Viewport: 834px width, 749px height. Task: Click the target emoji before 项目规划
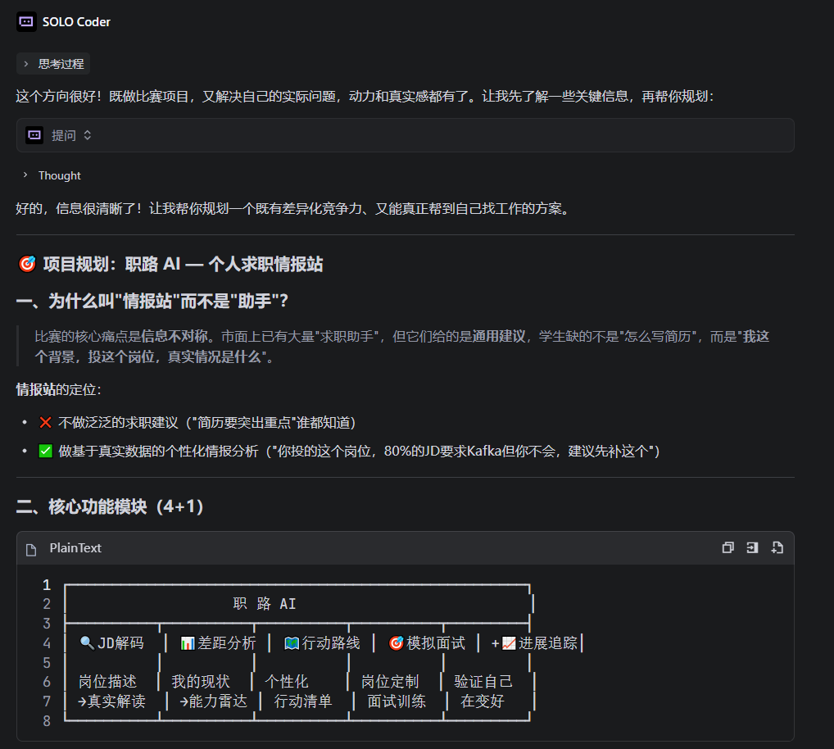tap(26, 264)
